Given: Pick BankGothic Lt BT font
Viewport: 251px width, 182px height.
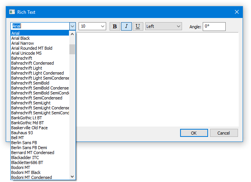Looking at the screenshot, I should pyautogui.click(x=40, y=118).
